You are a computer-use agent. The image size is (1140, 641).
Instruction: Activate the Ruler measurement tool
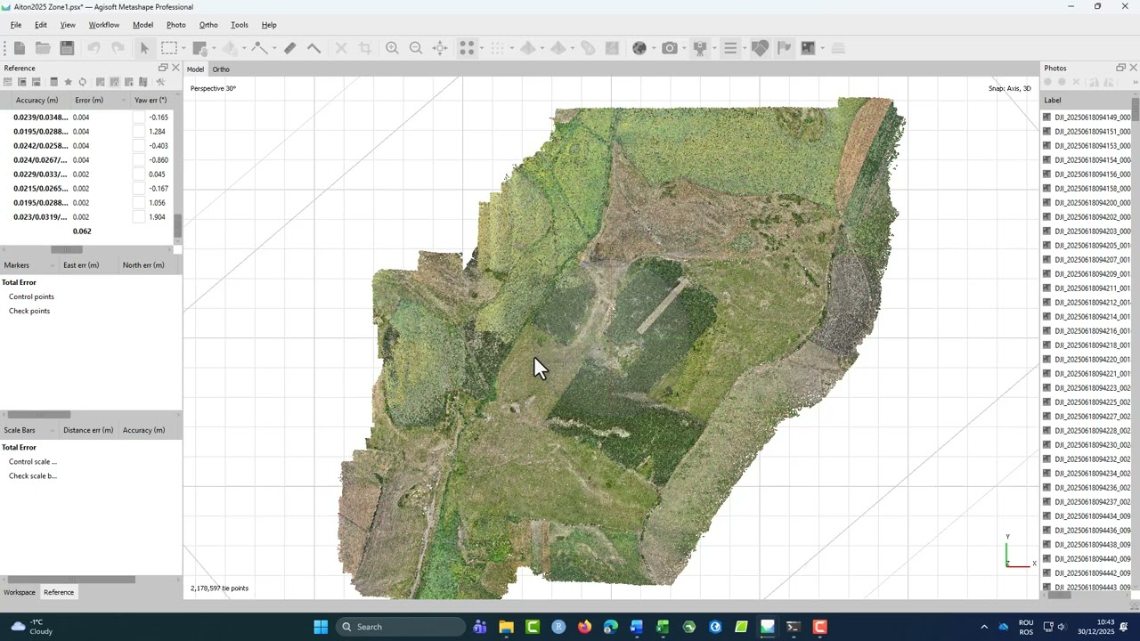pos(289,48)
